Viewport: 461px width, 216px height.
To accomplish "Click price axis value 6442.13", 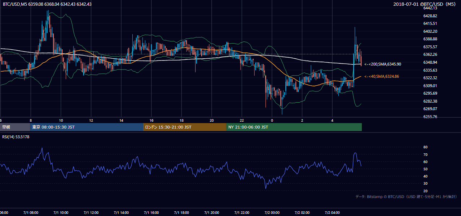I will [430, 8].
